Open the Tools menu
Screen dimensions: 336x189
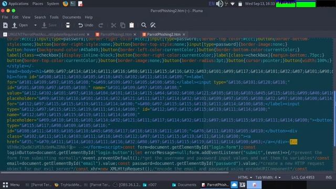[x=54, y=17]
